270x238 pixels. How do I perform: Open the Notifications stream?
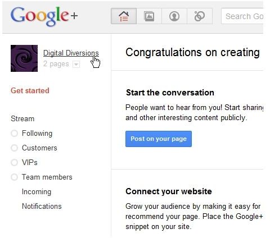click(x=42, y=206)
